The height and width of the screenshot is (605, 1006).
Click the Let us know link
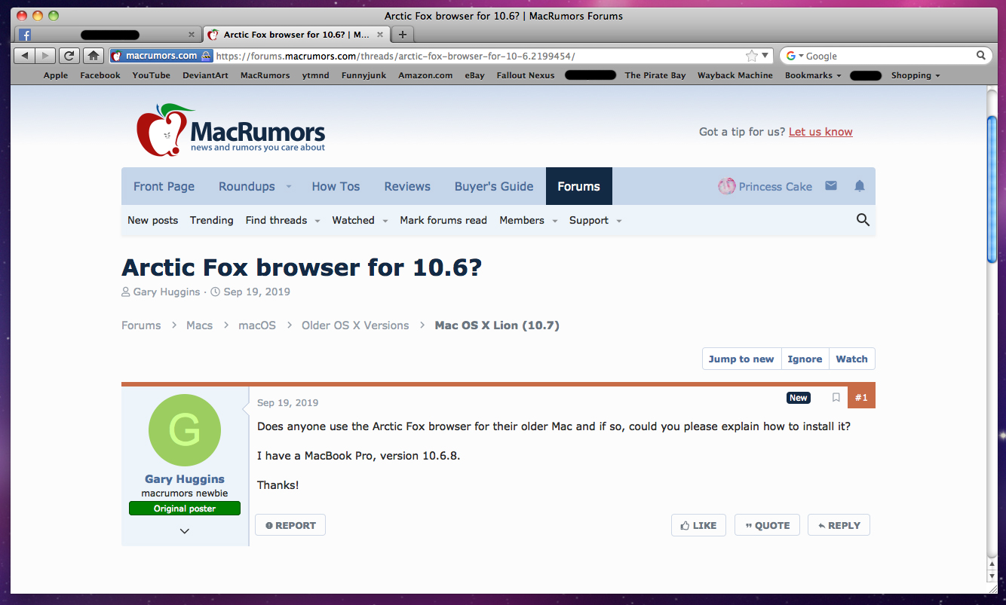point(820,132)
